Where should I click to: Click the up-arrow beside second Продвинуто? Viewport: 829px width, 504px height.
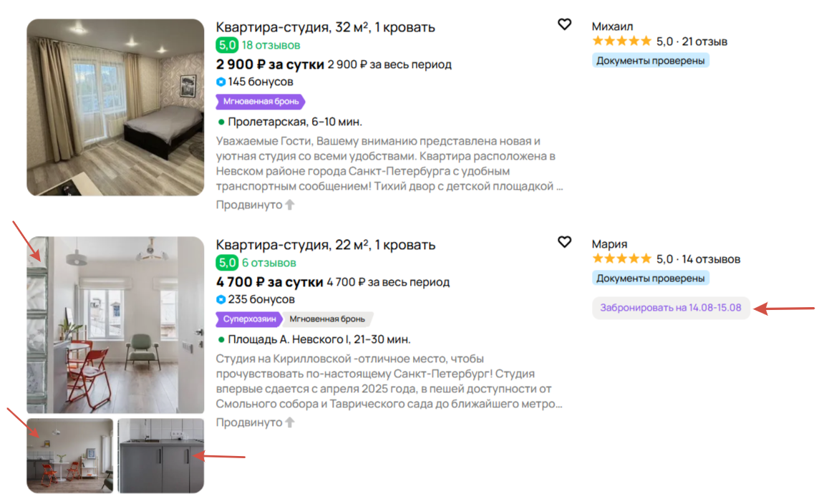tap(290, 422)
